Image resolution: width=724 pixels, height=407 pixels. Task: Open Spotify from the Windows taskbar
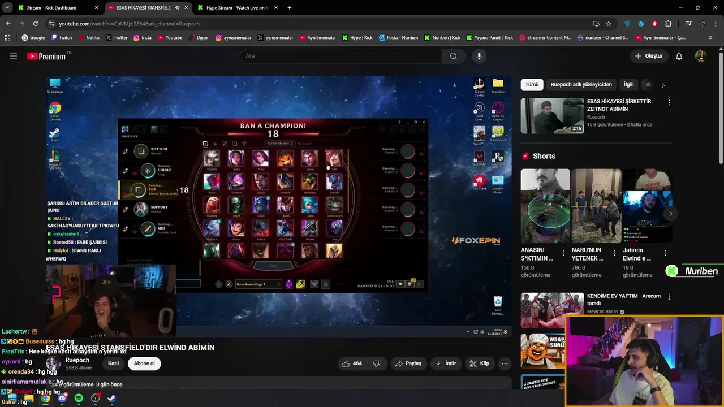(79, 399)
